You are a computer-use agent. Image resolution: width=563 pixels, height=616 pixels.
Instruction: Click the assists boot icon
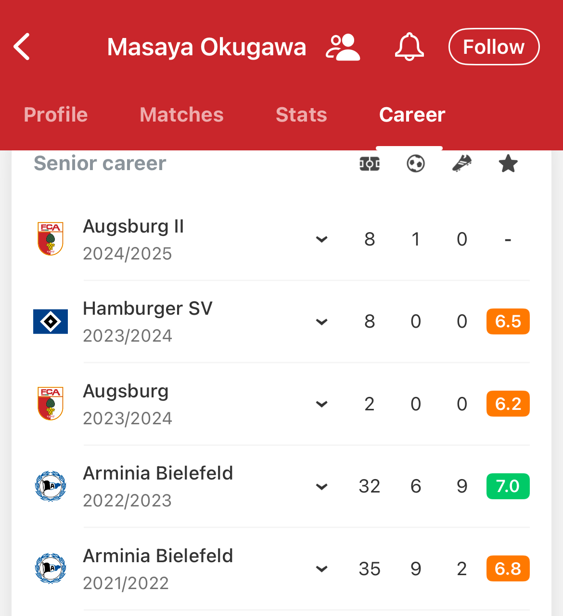point(462,164)
